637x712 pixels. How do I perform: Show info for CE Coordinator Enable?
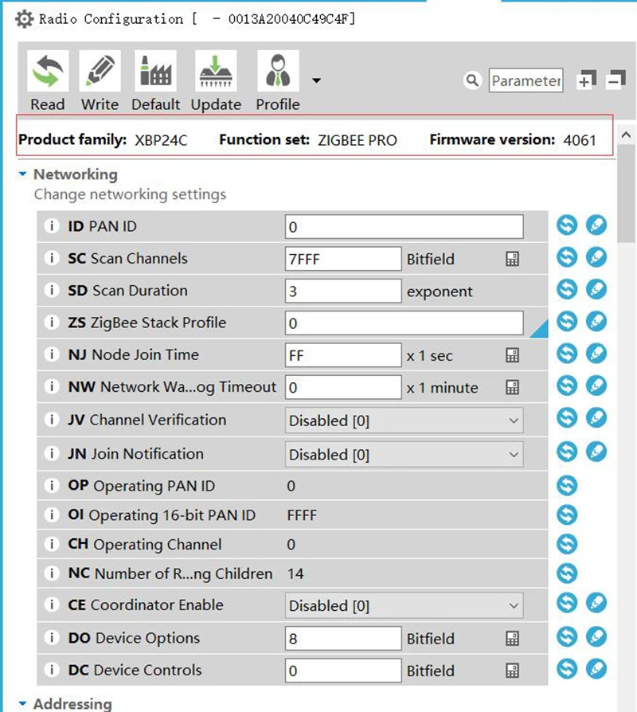pyautogui.click(x=51, y=604)
